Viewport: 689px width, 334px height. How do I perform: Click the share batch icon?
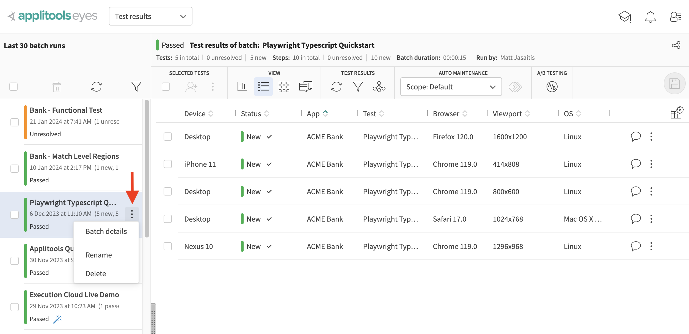click(676, 45)
